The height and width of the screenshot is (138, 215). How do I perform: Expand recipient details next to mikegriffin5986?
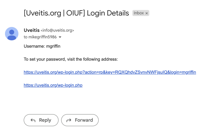pyautogui.click(x=60, y=37)
